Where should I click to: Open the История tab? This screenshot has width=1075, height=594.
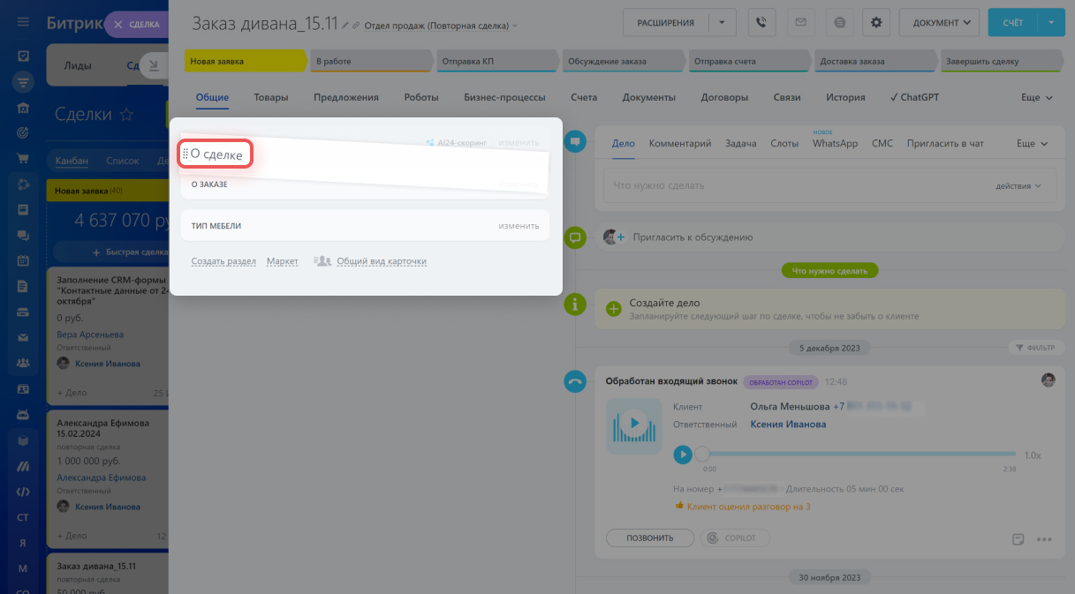coord(845,97)
